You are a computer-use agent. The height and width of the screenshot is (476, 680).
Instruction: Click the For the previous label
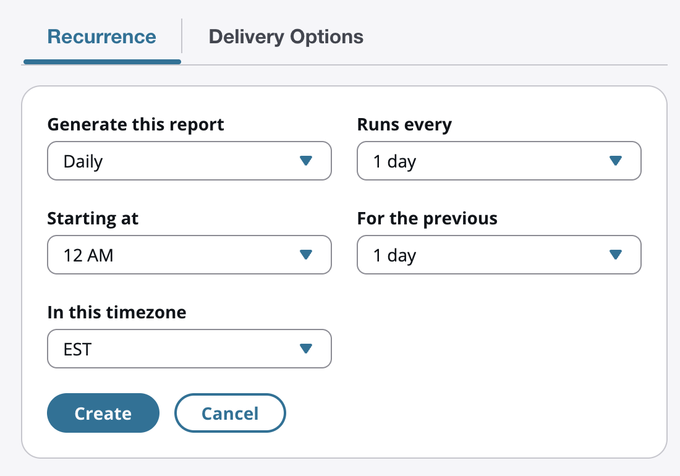click(x=427, y=218)
